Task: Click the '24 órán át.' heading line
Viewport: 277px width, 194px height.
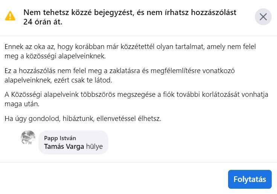Action: click(43, 22)
